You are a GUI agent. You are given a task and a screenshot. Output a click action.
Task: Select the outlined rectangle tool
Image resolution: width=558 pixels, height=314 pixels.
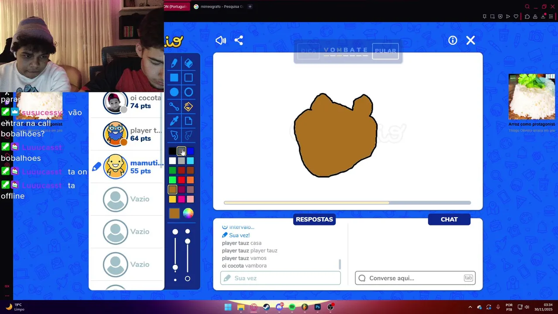coord(188,78)
